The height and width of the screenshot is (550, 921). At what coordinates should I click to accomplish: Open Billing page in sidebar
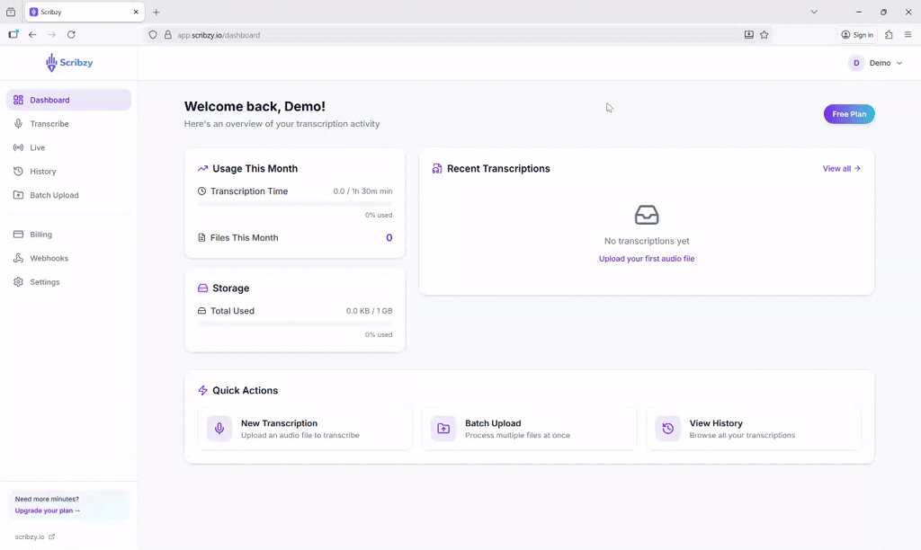[x=40, y=235]
